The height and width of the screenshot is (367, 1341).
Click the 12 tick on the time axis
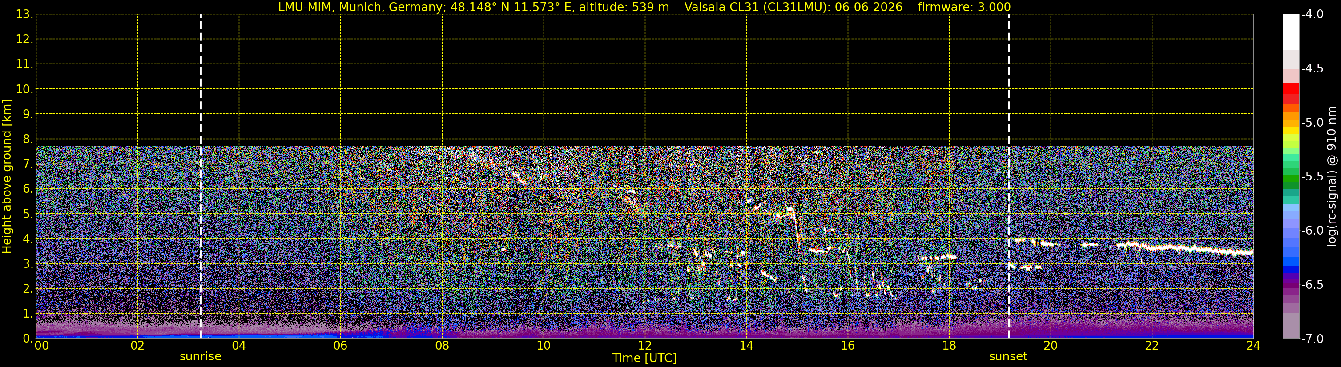pos(645,346)
